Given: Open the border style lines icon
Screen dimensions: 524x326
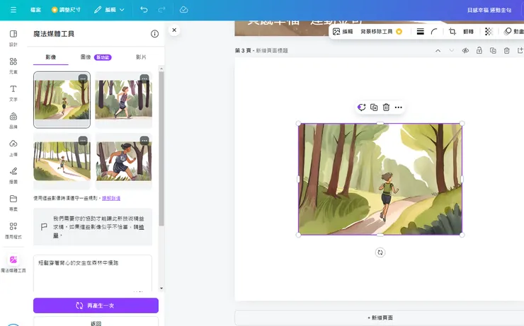Looking at the screenshot, I should pyautogui.click(x=420, y=31).
